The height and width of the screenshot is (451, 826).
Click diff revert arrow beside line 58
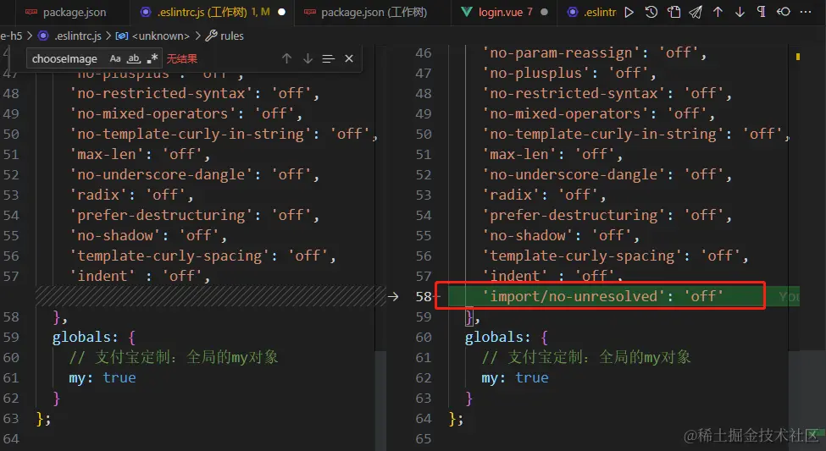(x=393, y=296)
